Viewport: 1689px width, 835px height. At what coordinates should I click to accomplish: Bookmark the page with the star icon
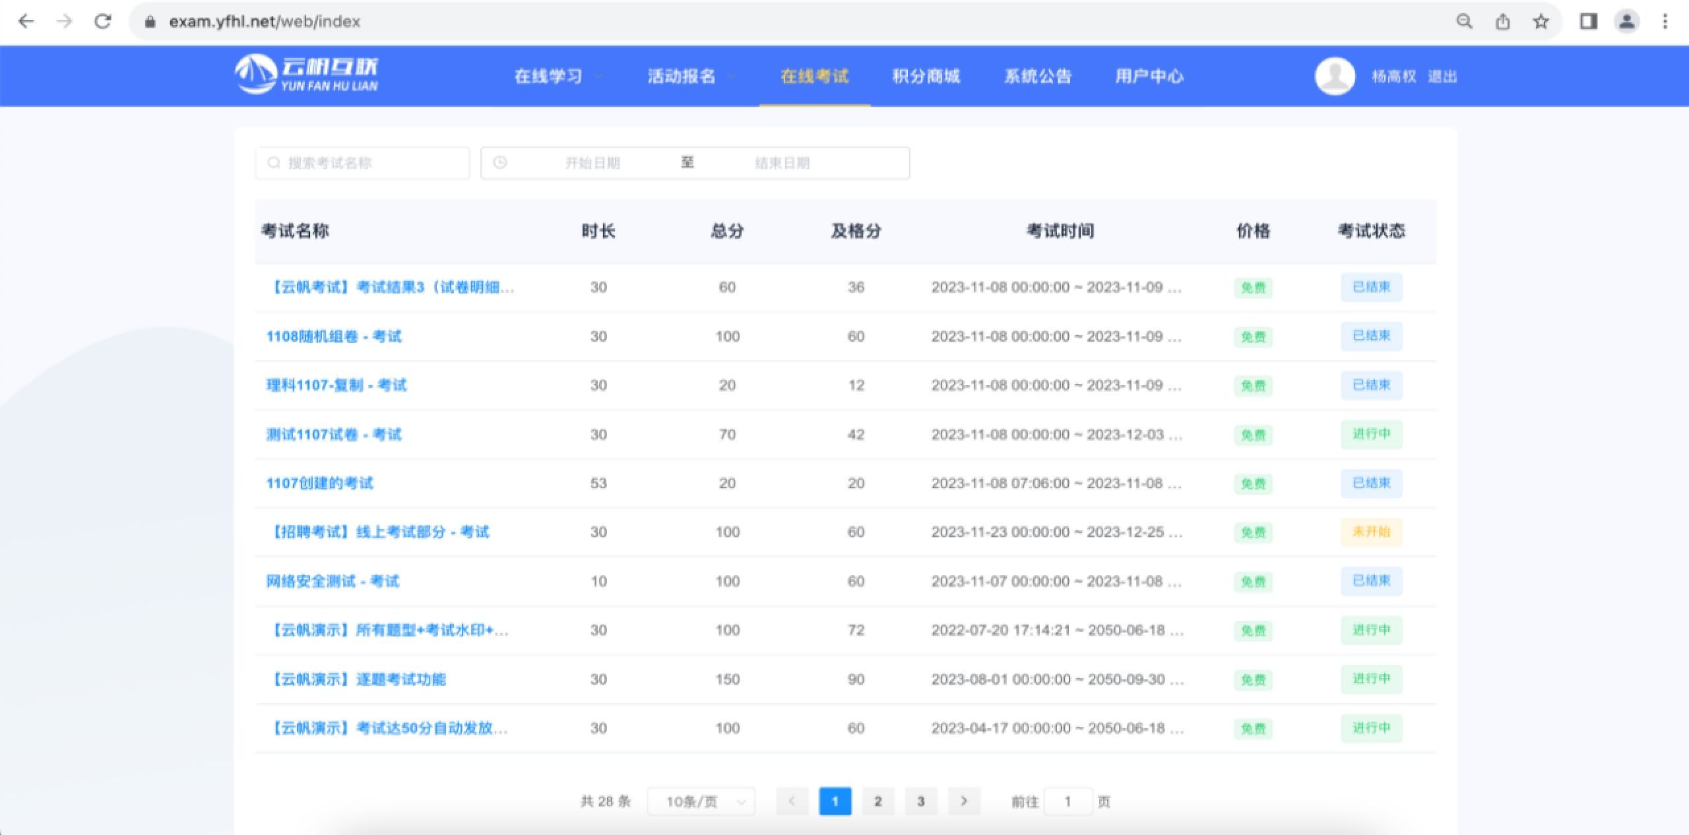(1541, 21)
